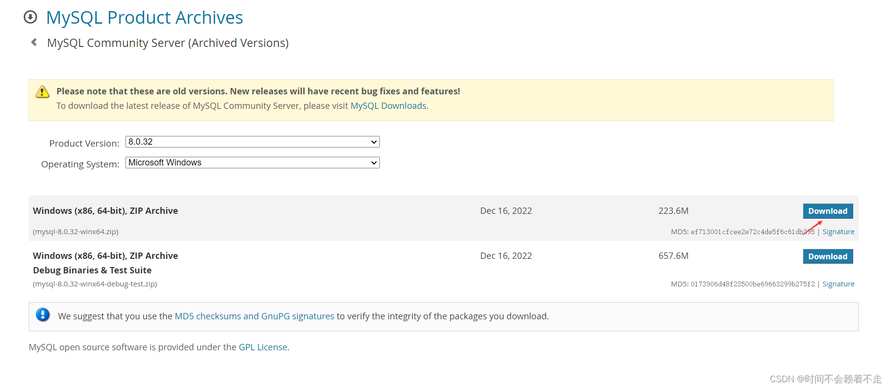Open the Operating System Microsoft Windows dropdown
This screenshot has width=889, height=388.
pyautogui.click(x=252, y=163)
